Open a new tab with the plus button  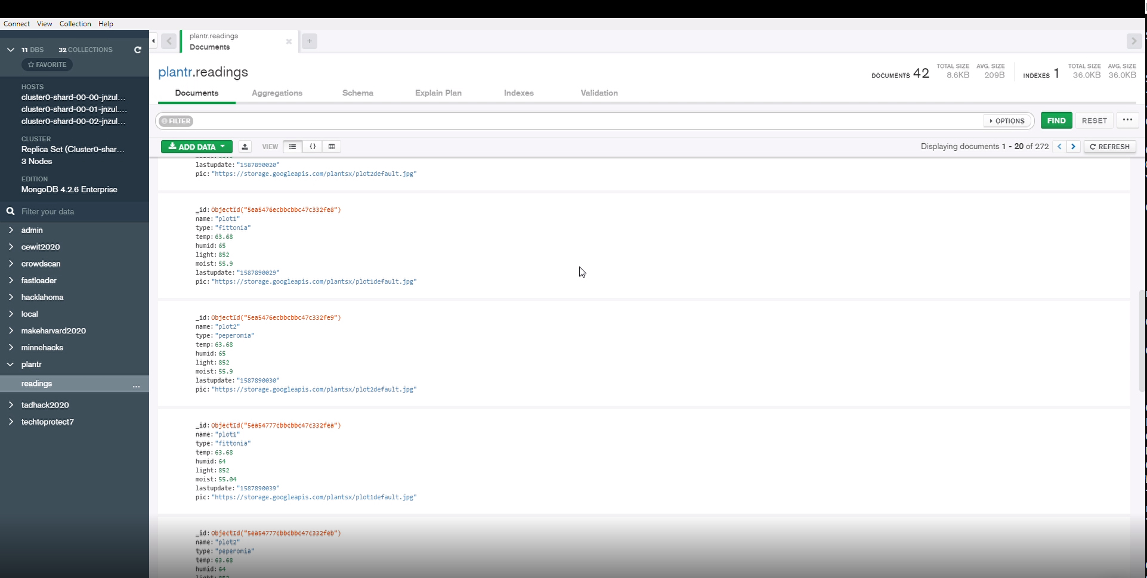310,41
